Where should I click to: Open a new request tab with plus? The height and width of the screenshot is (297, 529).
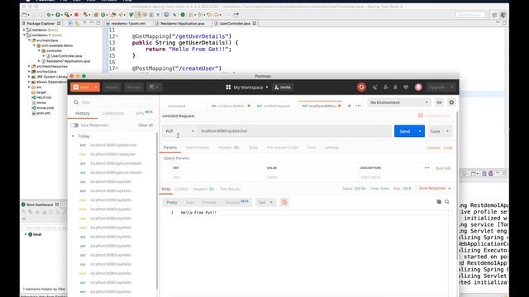point(349,106)
